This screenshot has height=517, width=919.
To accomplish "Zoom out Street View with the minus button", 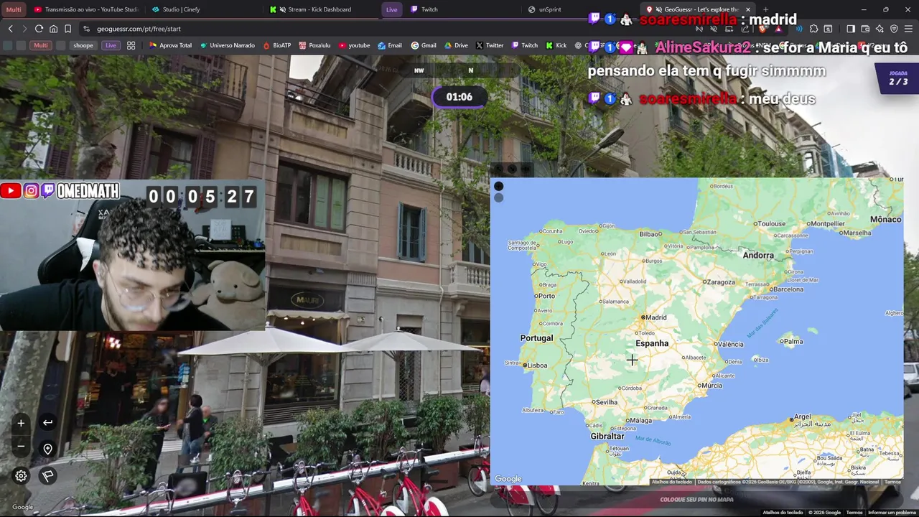I will tap(21, 446).
